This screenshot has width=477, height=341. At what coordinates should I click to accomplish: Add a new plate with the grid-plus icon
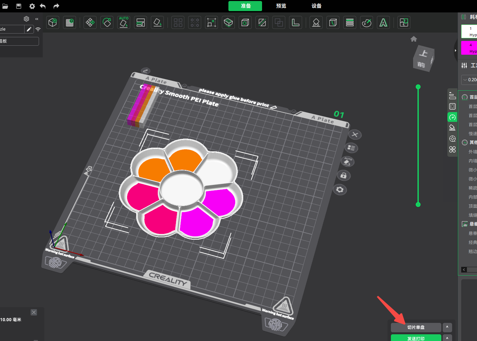pos(70,22)
